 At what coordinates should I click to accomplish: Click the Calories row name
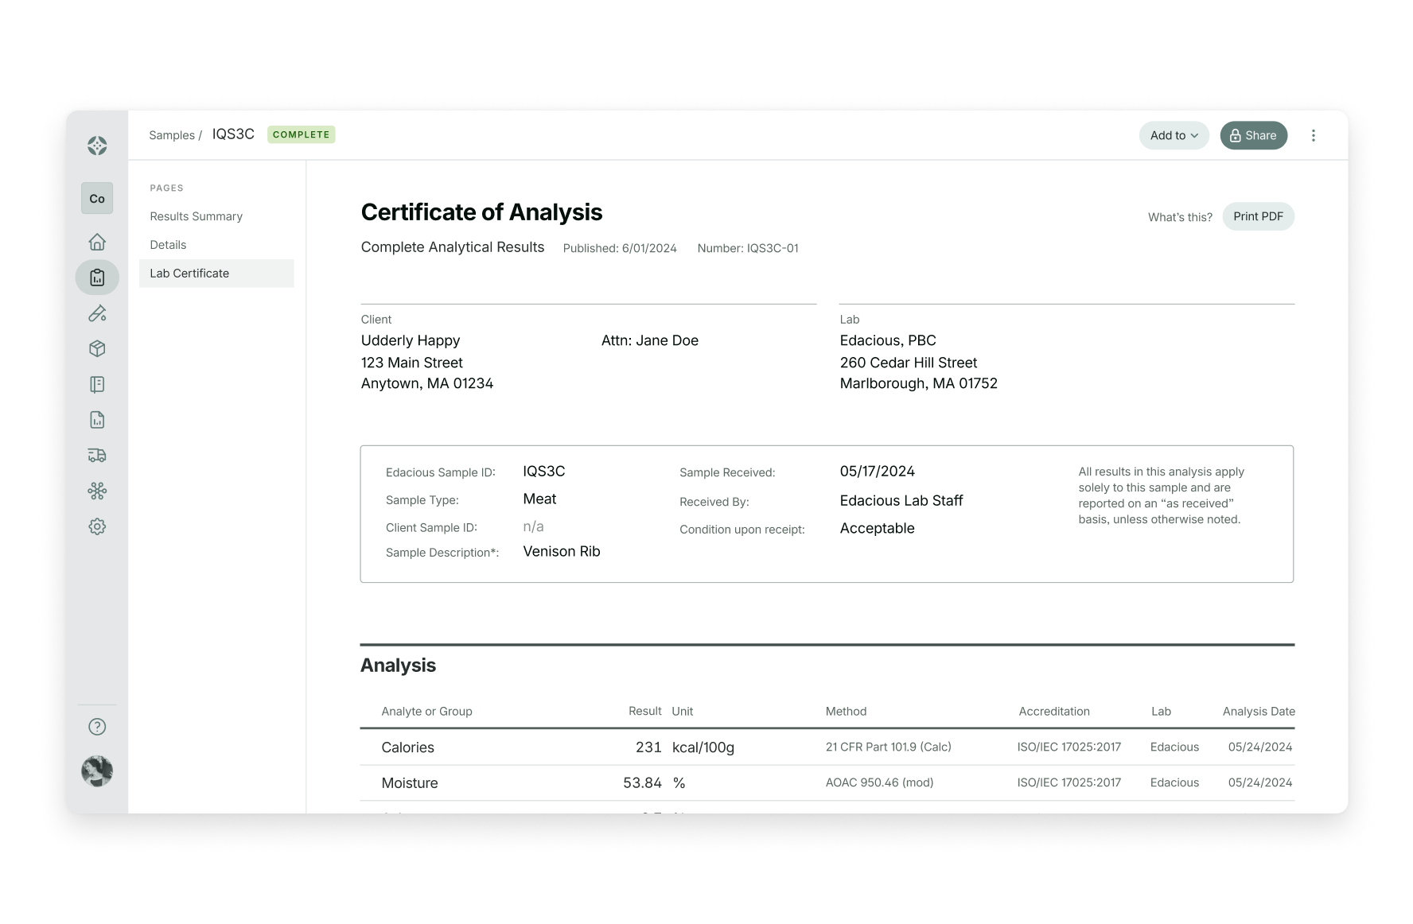click(407, 747)
